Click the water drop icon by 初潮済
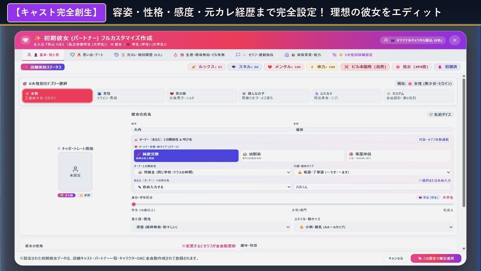Screen dimensions: 481x271 [x=440, y=67]
